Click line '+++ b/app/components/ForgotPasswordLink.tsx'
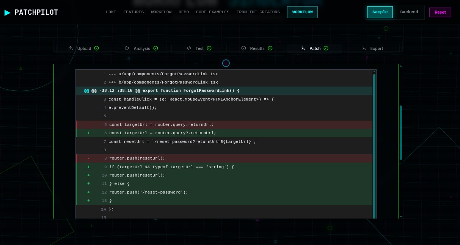Viewport: 460px width, 245px height. (x=224, y=82)
